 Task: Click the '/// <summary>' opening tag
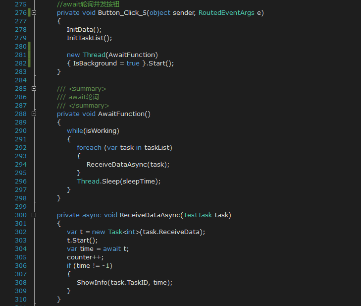point(82,89)
